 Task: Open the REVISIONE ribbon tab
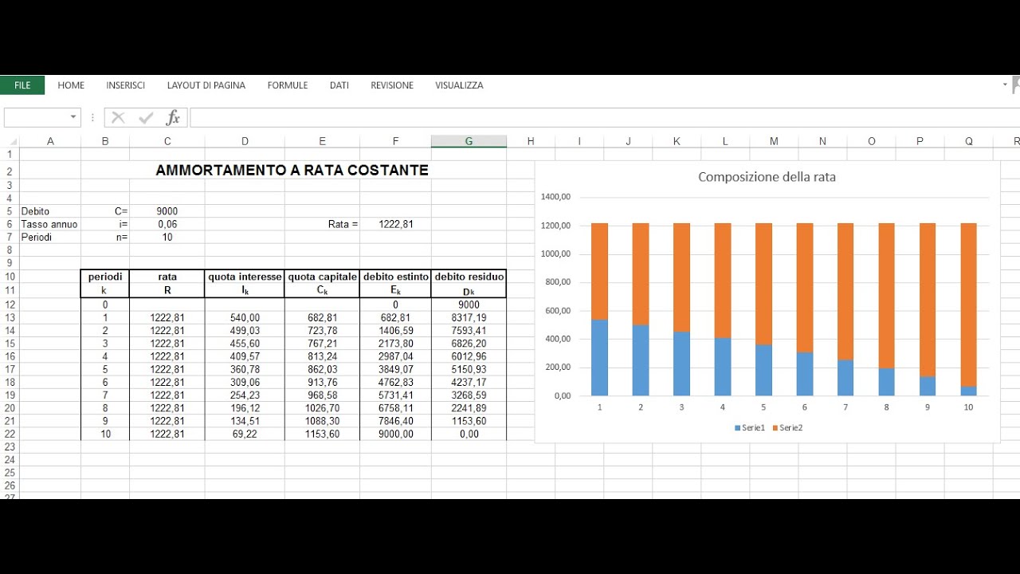(392, 85)
